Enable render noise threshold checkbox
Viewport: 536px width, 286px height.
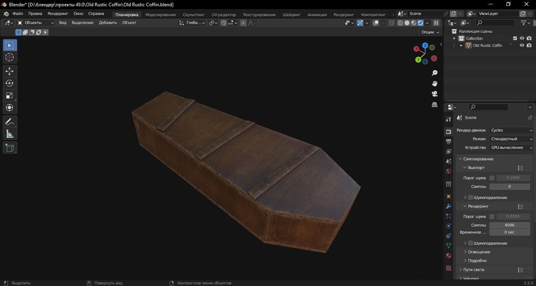(x=492, y=217)
